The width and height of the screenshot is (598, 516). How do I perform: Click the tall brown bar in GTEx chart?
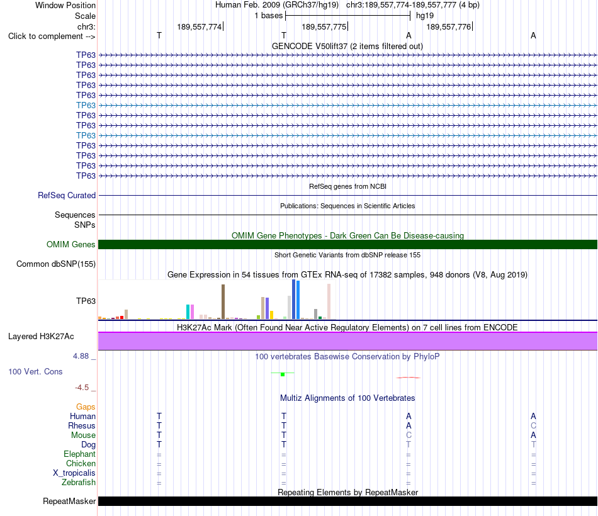point(223,301)
